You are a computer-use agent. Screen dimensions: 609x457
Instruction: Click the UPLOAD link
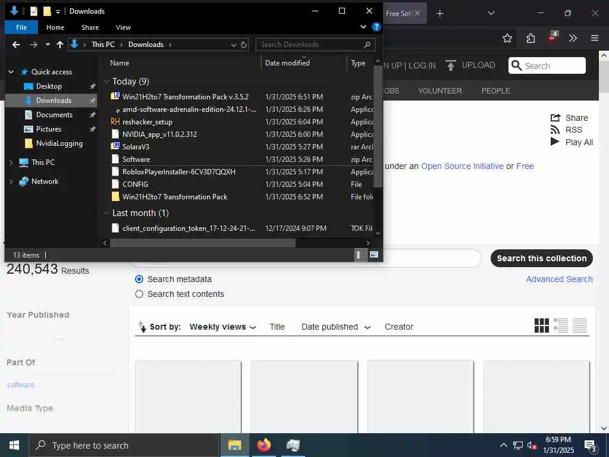(470, 65)
